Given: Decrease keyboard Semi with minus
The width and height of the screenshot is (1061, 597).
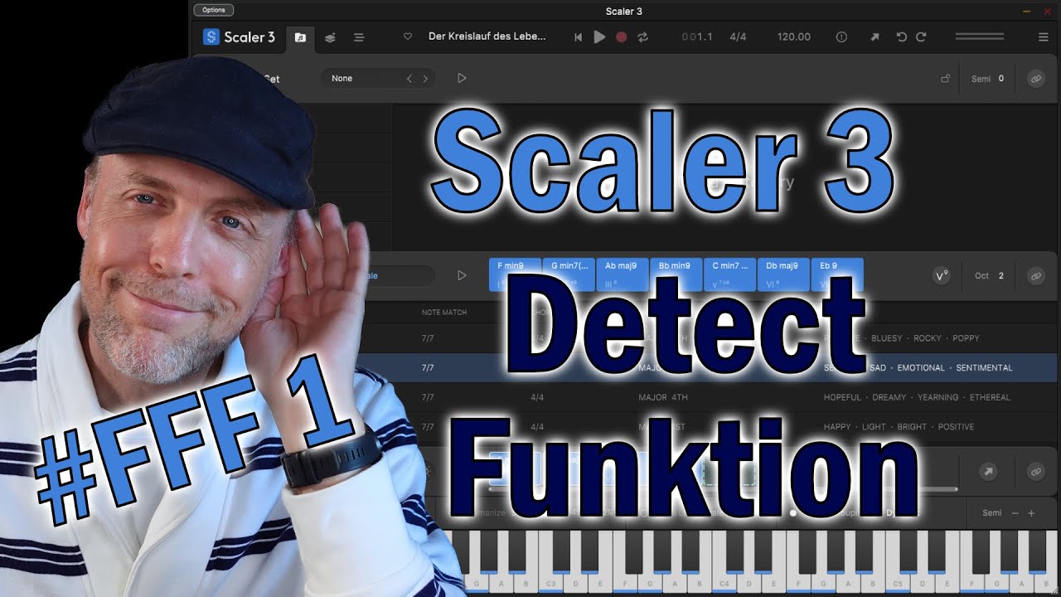Looking at the screenshot, I should point(1015,513).
